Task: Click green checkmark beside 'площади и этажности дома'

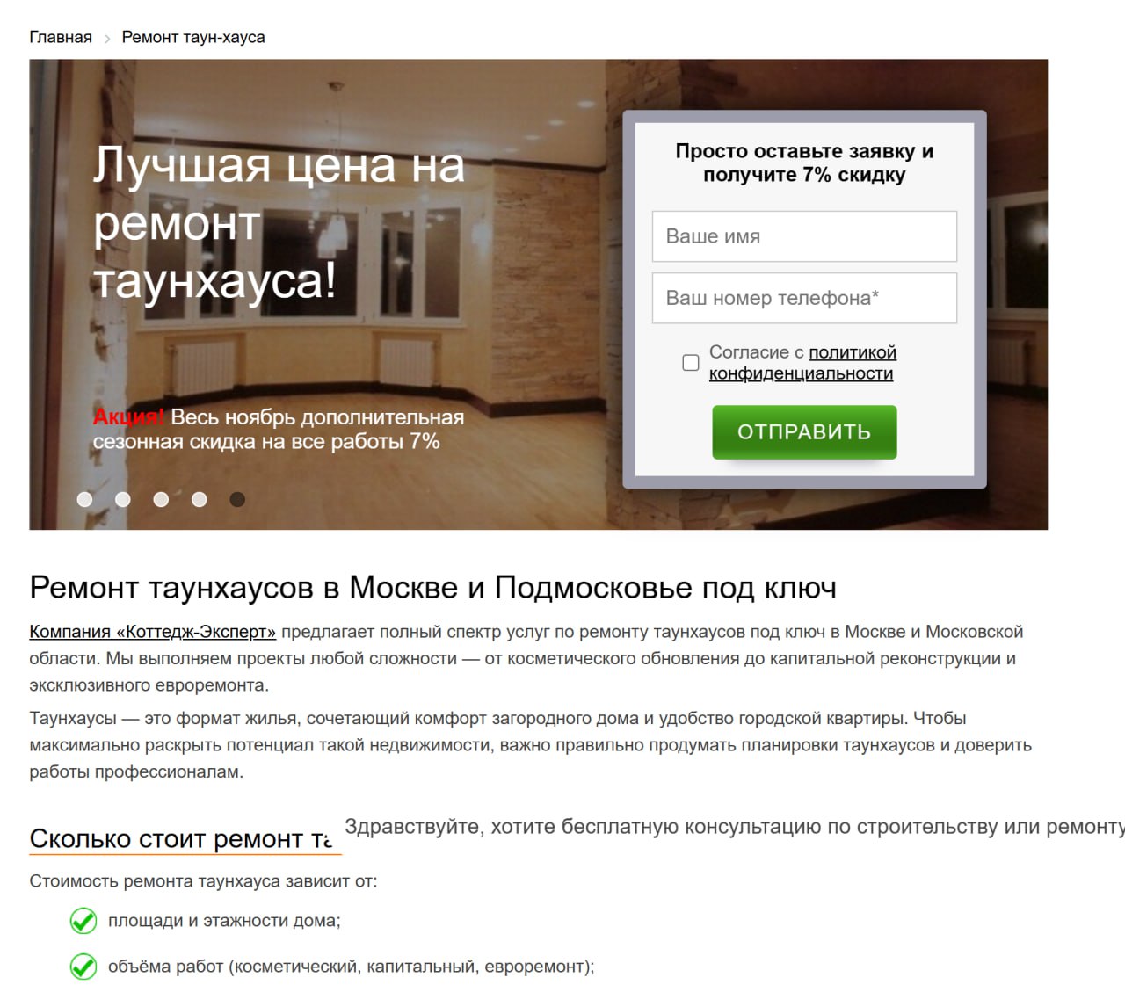Action: (x=83, y=921)
